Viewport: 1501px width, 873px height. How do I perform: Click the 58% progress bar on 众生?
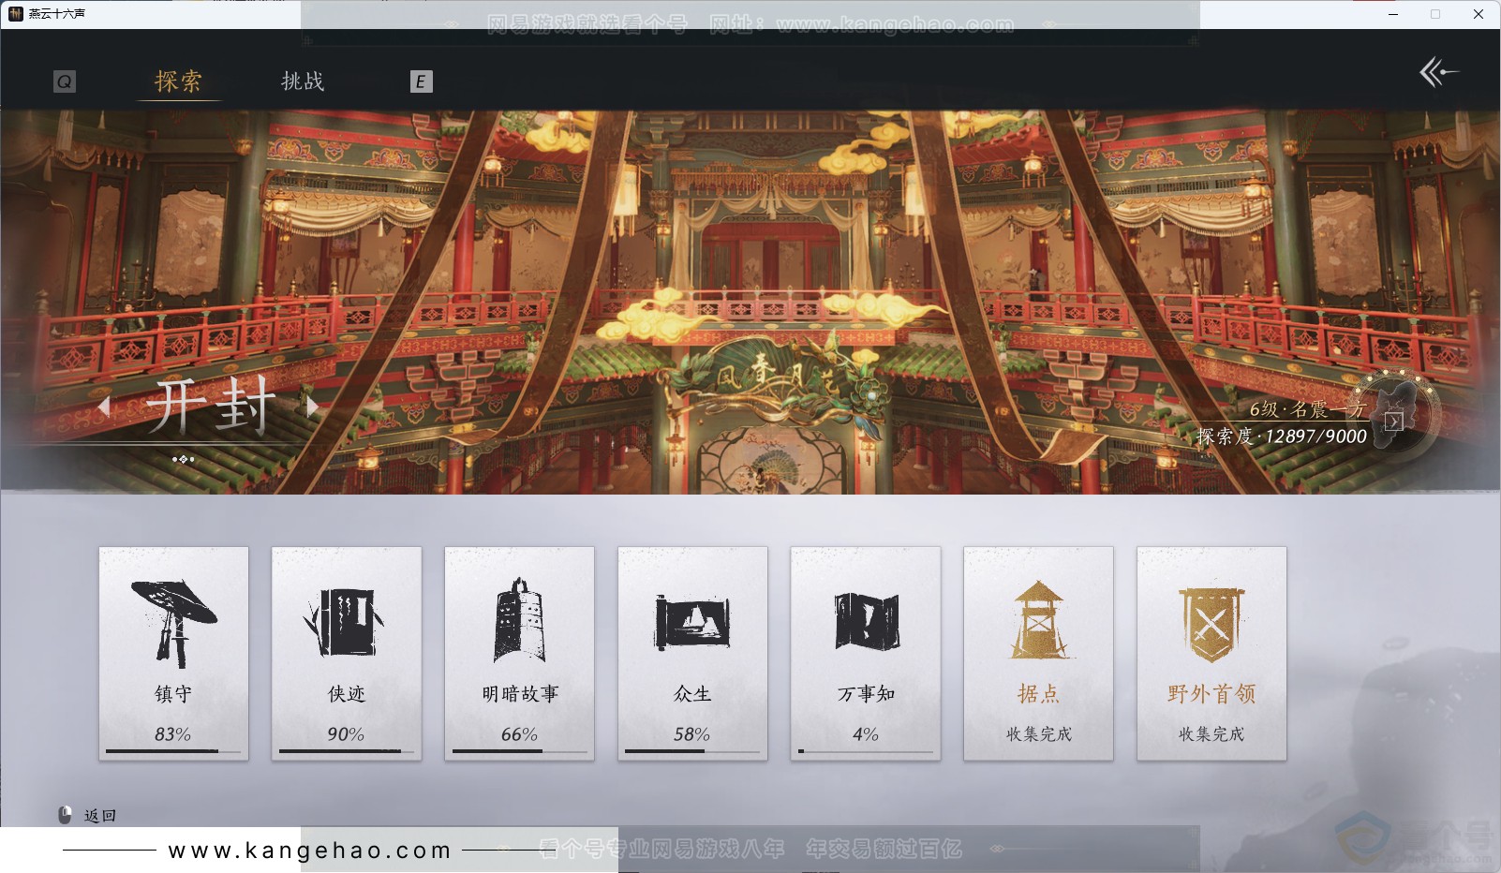[x=692, y=751]
